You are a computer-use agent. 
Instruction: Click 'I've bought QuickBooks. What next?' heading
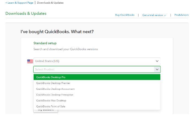(x=57, y=32)
